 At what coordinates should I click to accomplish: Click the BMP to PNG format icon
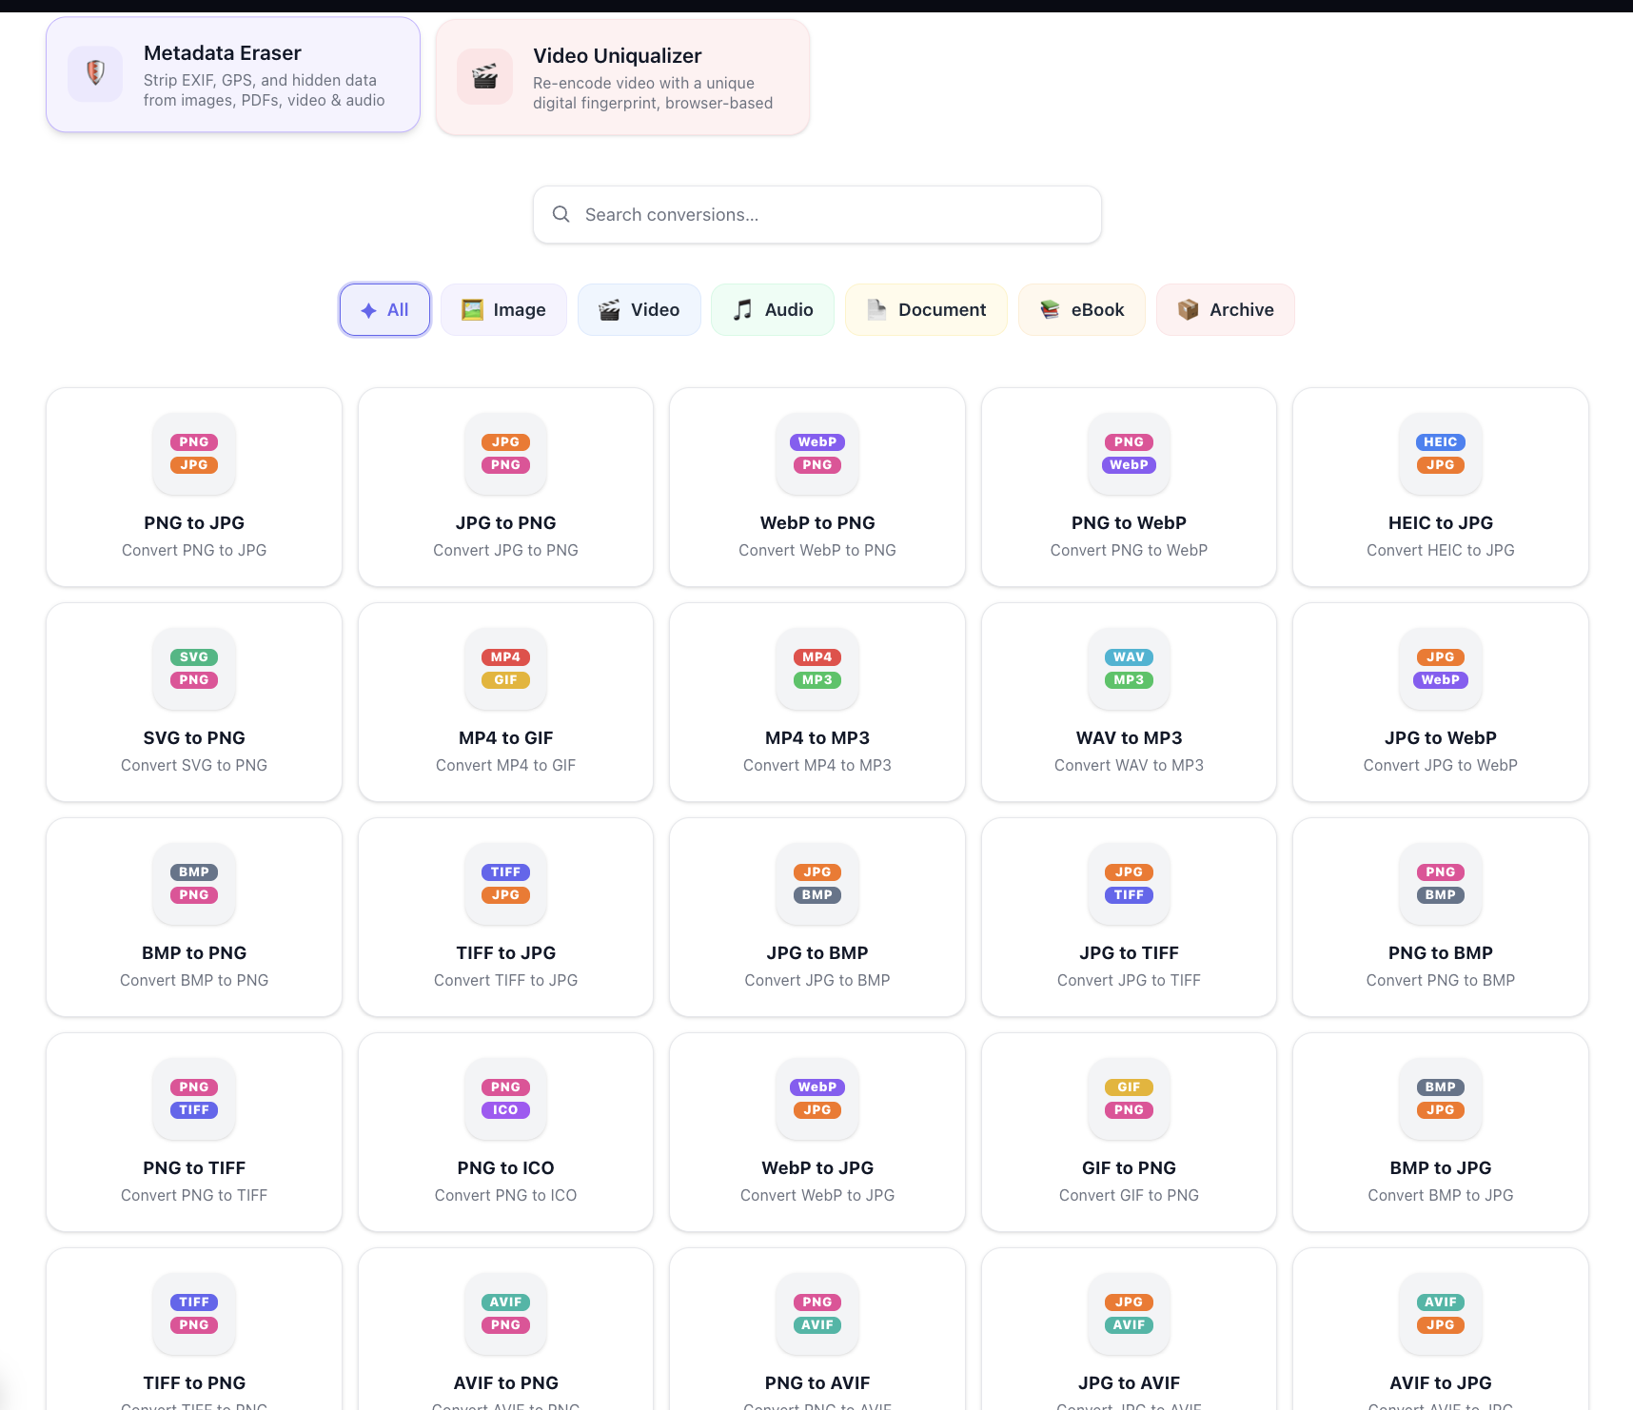pyautogui.click(x=194, y=884)
